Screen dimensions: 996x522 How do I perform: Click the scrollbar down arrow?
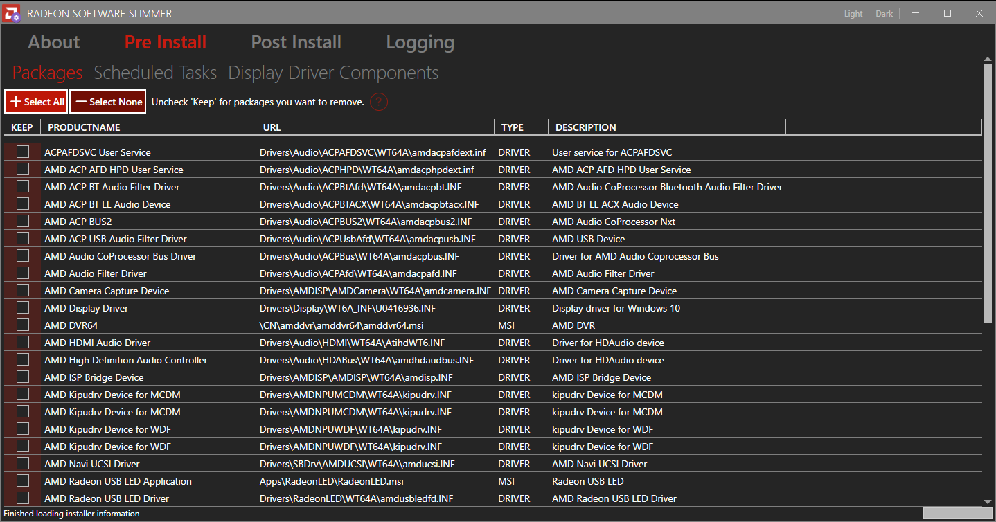coord(988,501)
